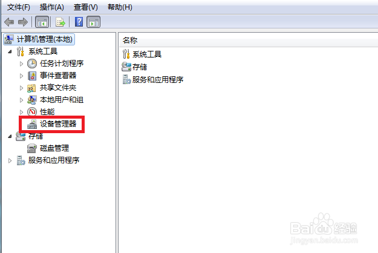
Task: Toggle the show/hide console tree icon
Action: [x=42, y=22]
